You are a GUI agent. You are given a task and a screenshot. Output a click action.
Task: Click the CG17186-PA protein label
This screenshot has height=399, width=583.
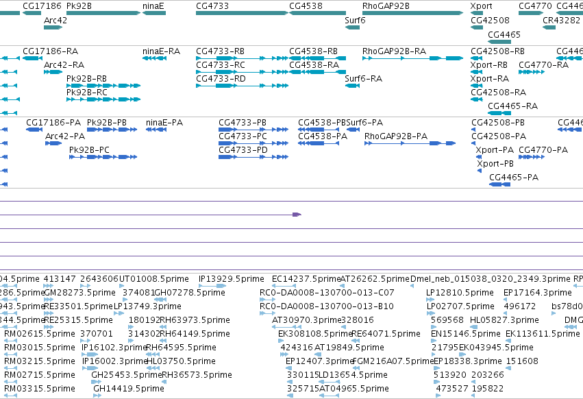click(x=53, y=123)
